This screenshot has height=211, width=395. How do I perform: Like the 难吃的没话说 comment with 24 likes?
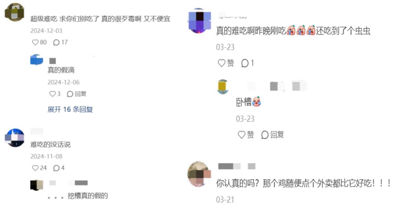click(x=39, y=168)
